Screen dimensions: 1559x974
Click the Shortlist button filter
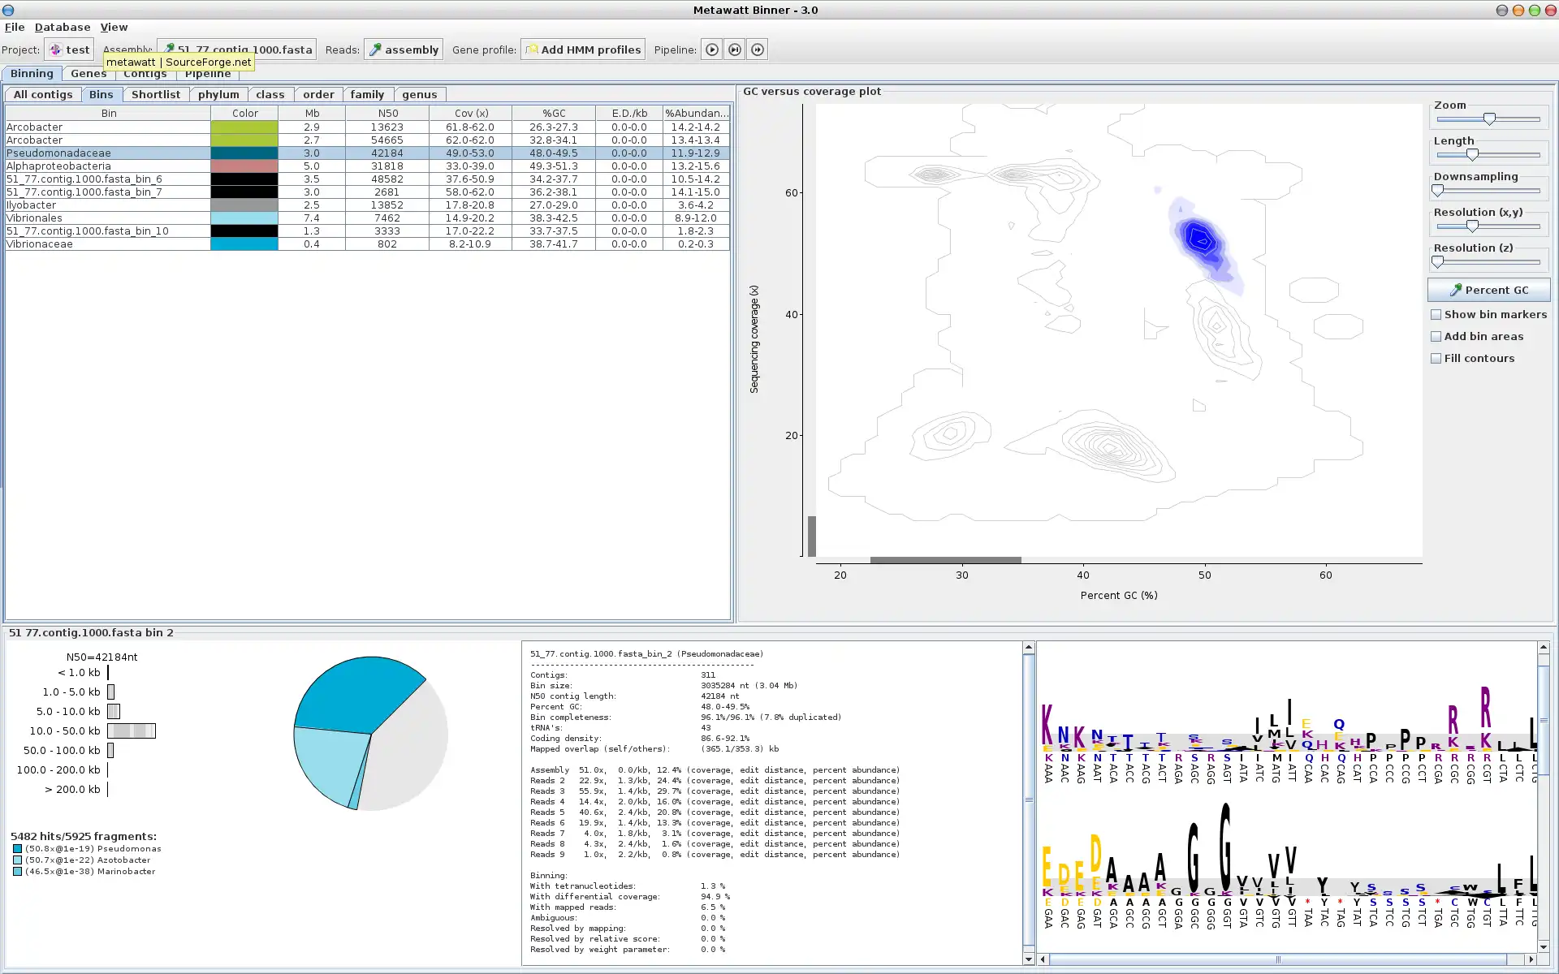click(155, 93)
